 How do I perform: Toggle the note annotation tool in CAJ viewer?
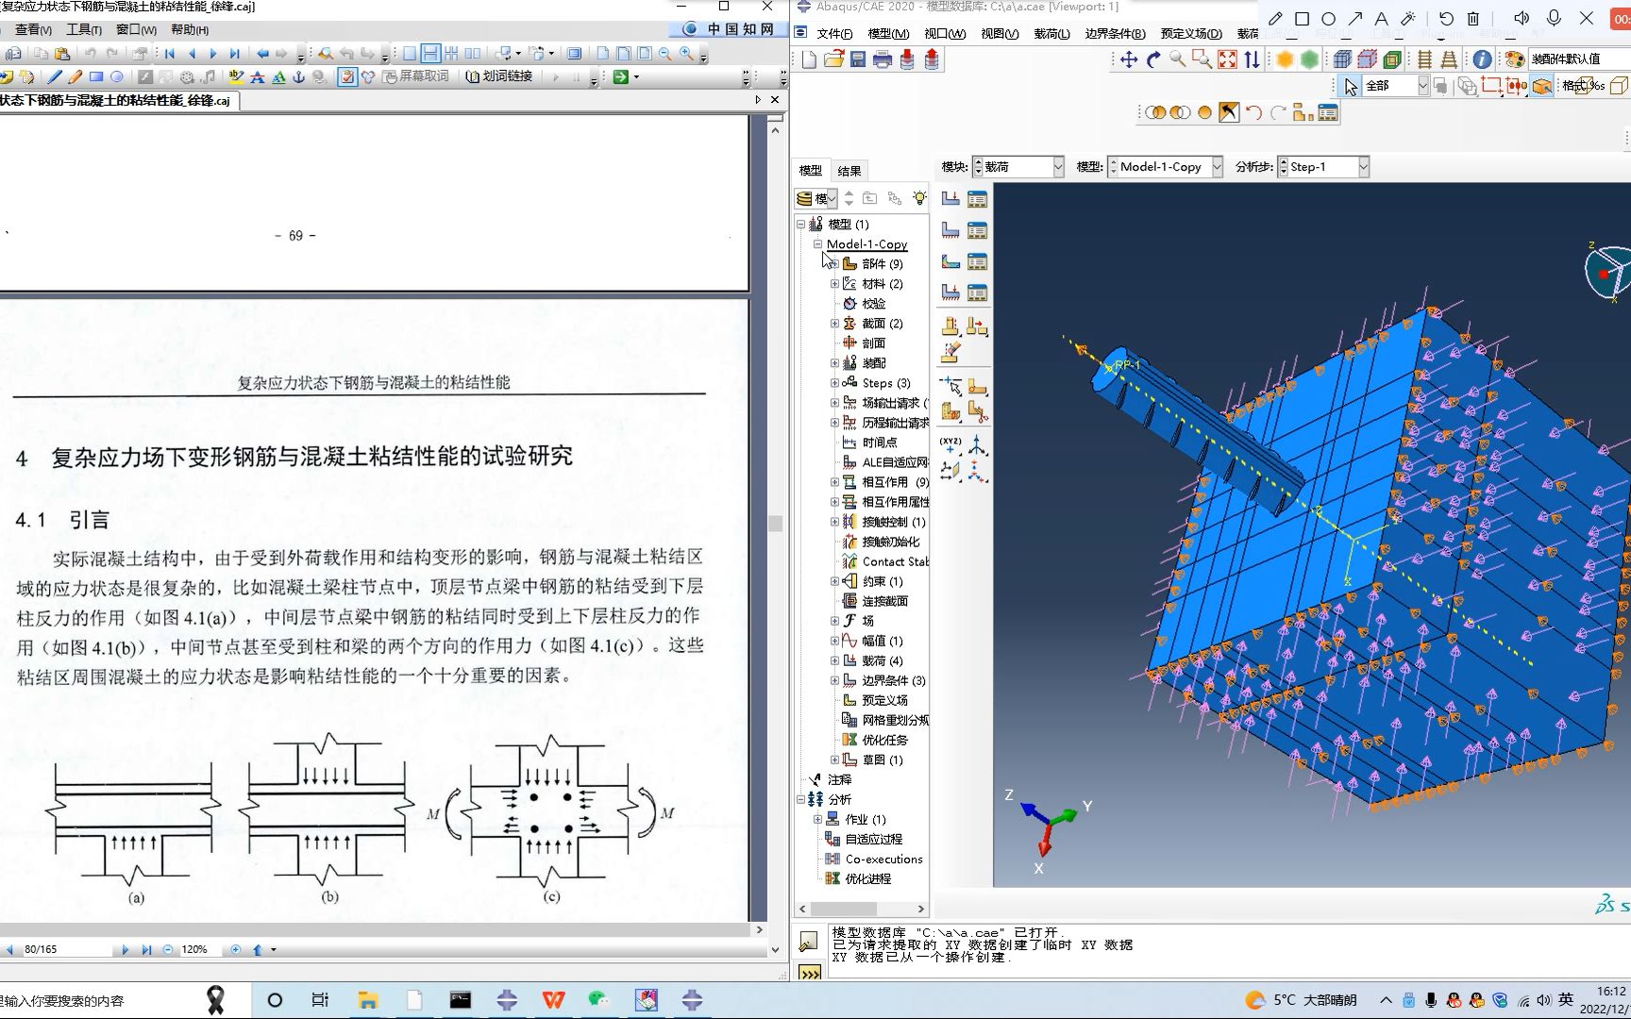pos(347,77)
